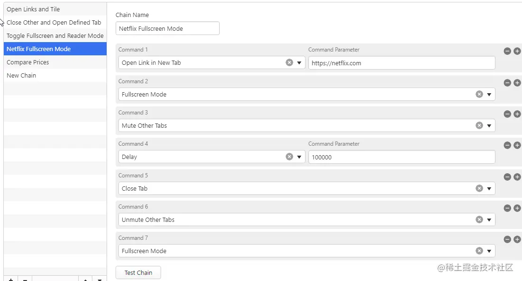Open the Command 7 Fullscreen Mode dropdown
Image resolution: width=522 pixels, height=281 pixels.
489,251
